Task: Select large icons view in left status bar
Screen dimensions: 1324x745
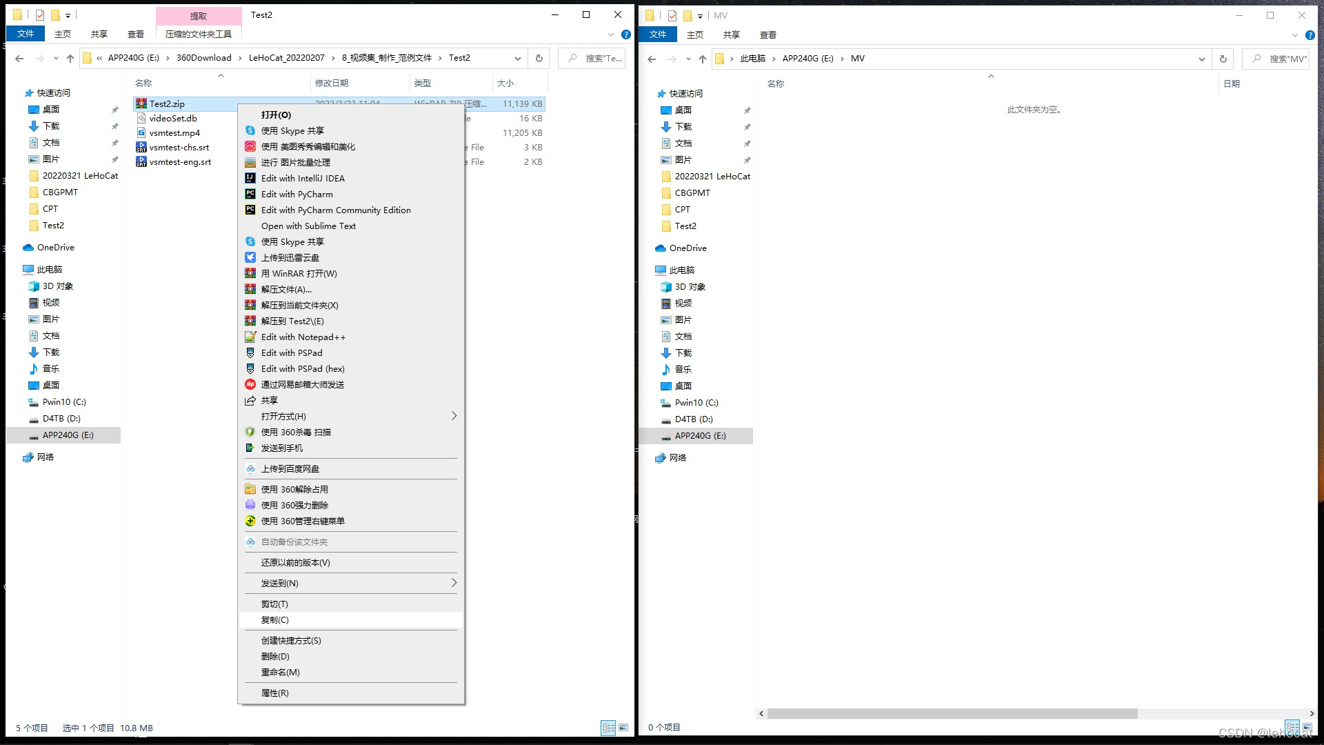Action: [x=623, y=728]
